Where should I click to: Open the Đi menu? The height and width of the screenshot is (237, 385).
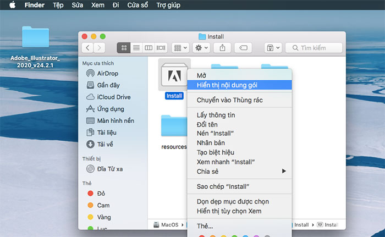click(x=116, y=5)
